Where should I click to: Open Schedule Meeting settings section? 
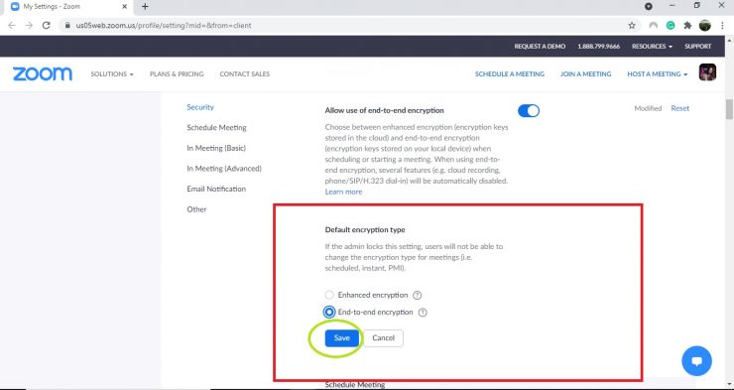(x=216, y=127)
